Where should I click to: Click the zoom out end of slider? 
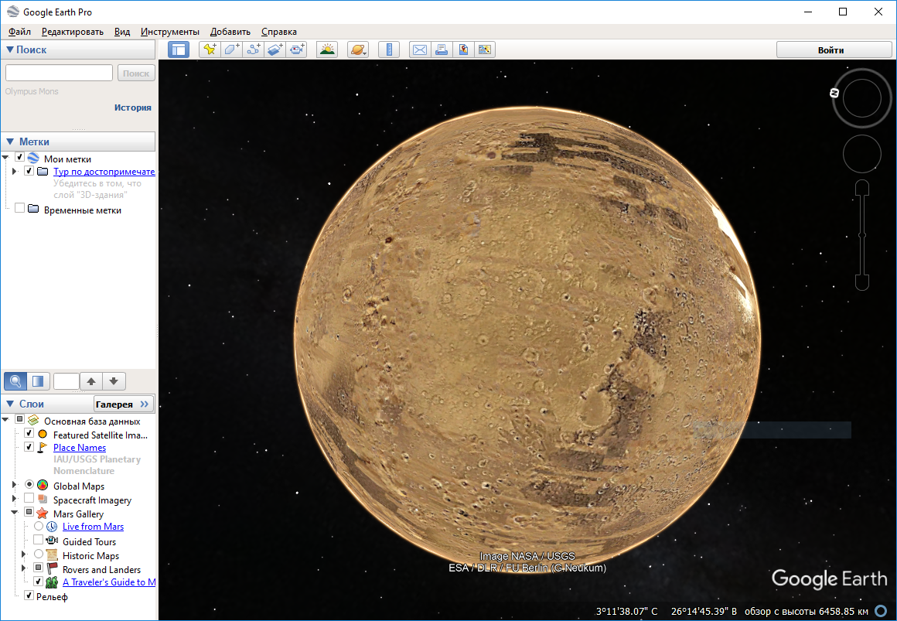coord(862,282)
